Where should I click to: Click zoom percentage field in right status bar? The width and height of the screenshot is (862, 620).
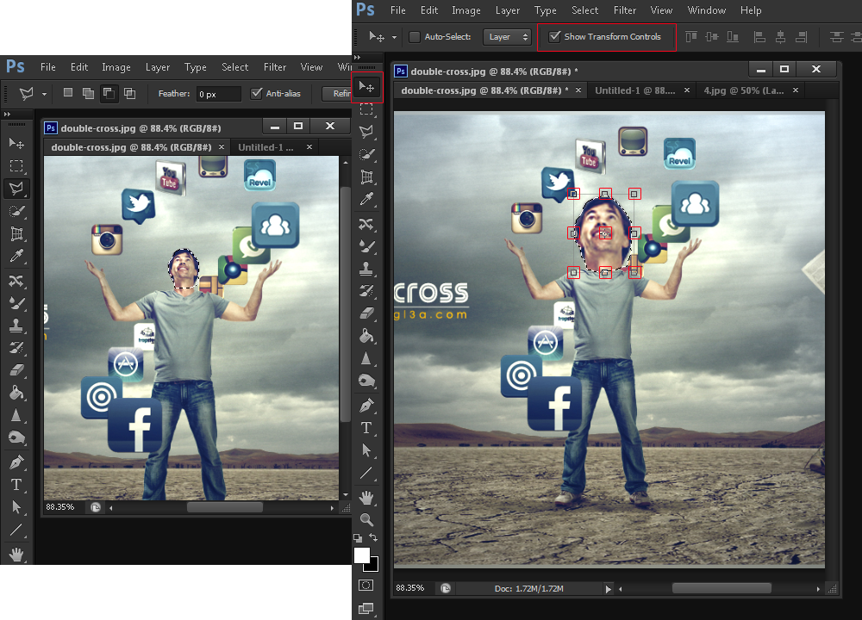[410, 588]
